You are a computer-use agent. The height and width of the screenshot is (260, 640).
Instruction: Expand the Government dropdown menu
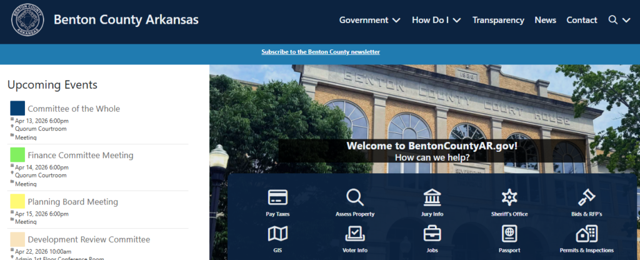(369, 20)
